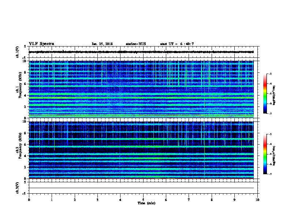Click time axis tick label "0"
This screenshot has width=290, height=224.
tap(29, 200)
